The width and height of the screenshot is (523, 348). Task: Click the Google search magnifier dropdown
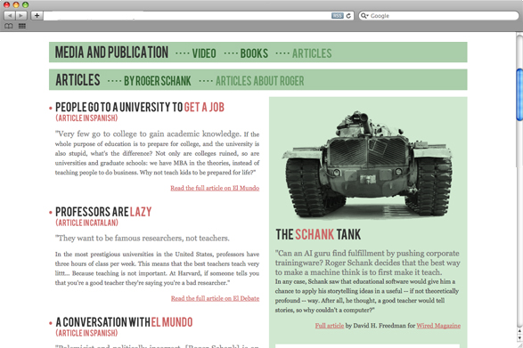coord(364,16)
